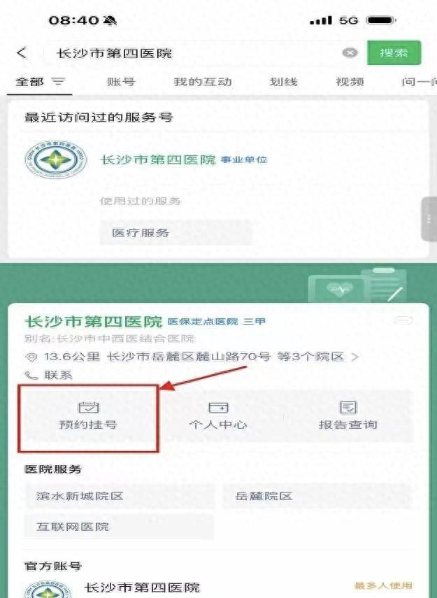Open 报告查询 report icon
Viewport: 437px width, 598px height.
pos(348,408)
